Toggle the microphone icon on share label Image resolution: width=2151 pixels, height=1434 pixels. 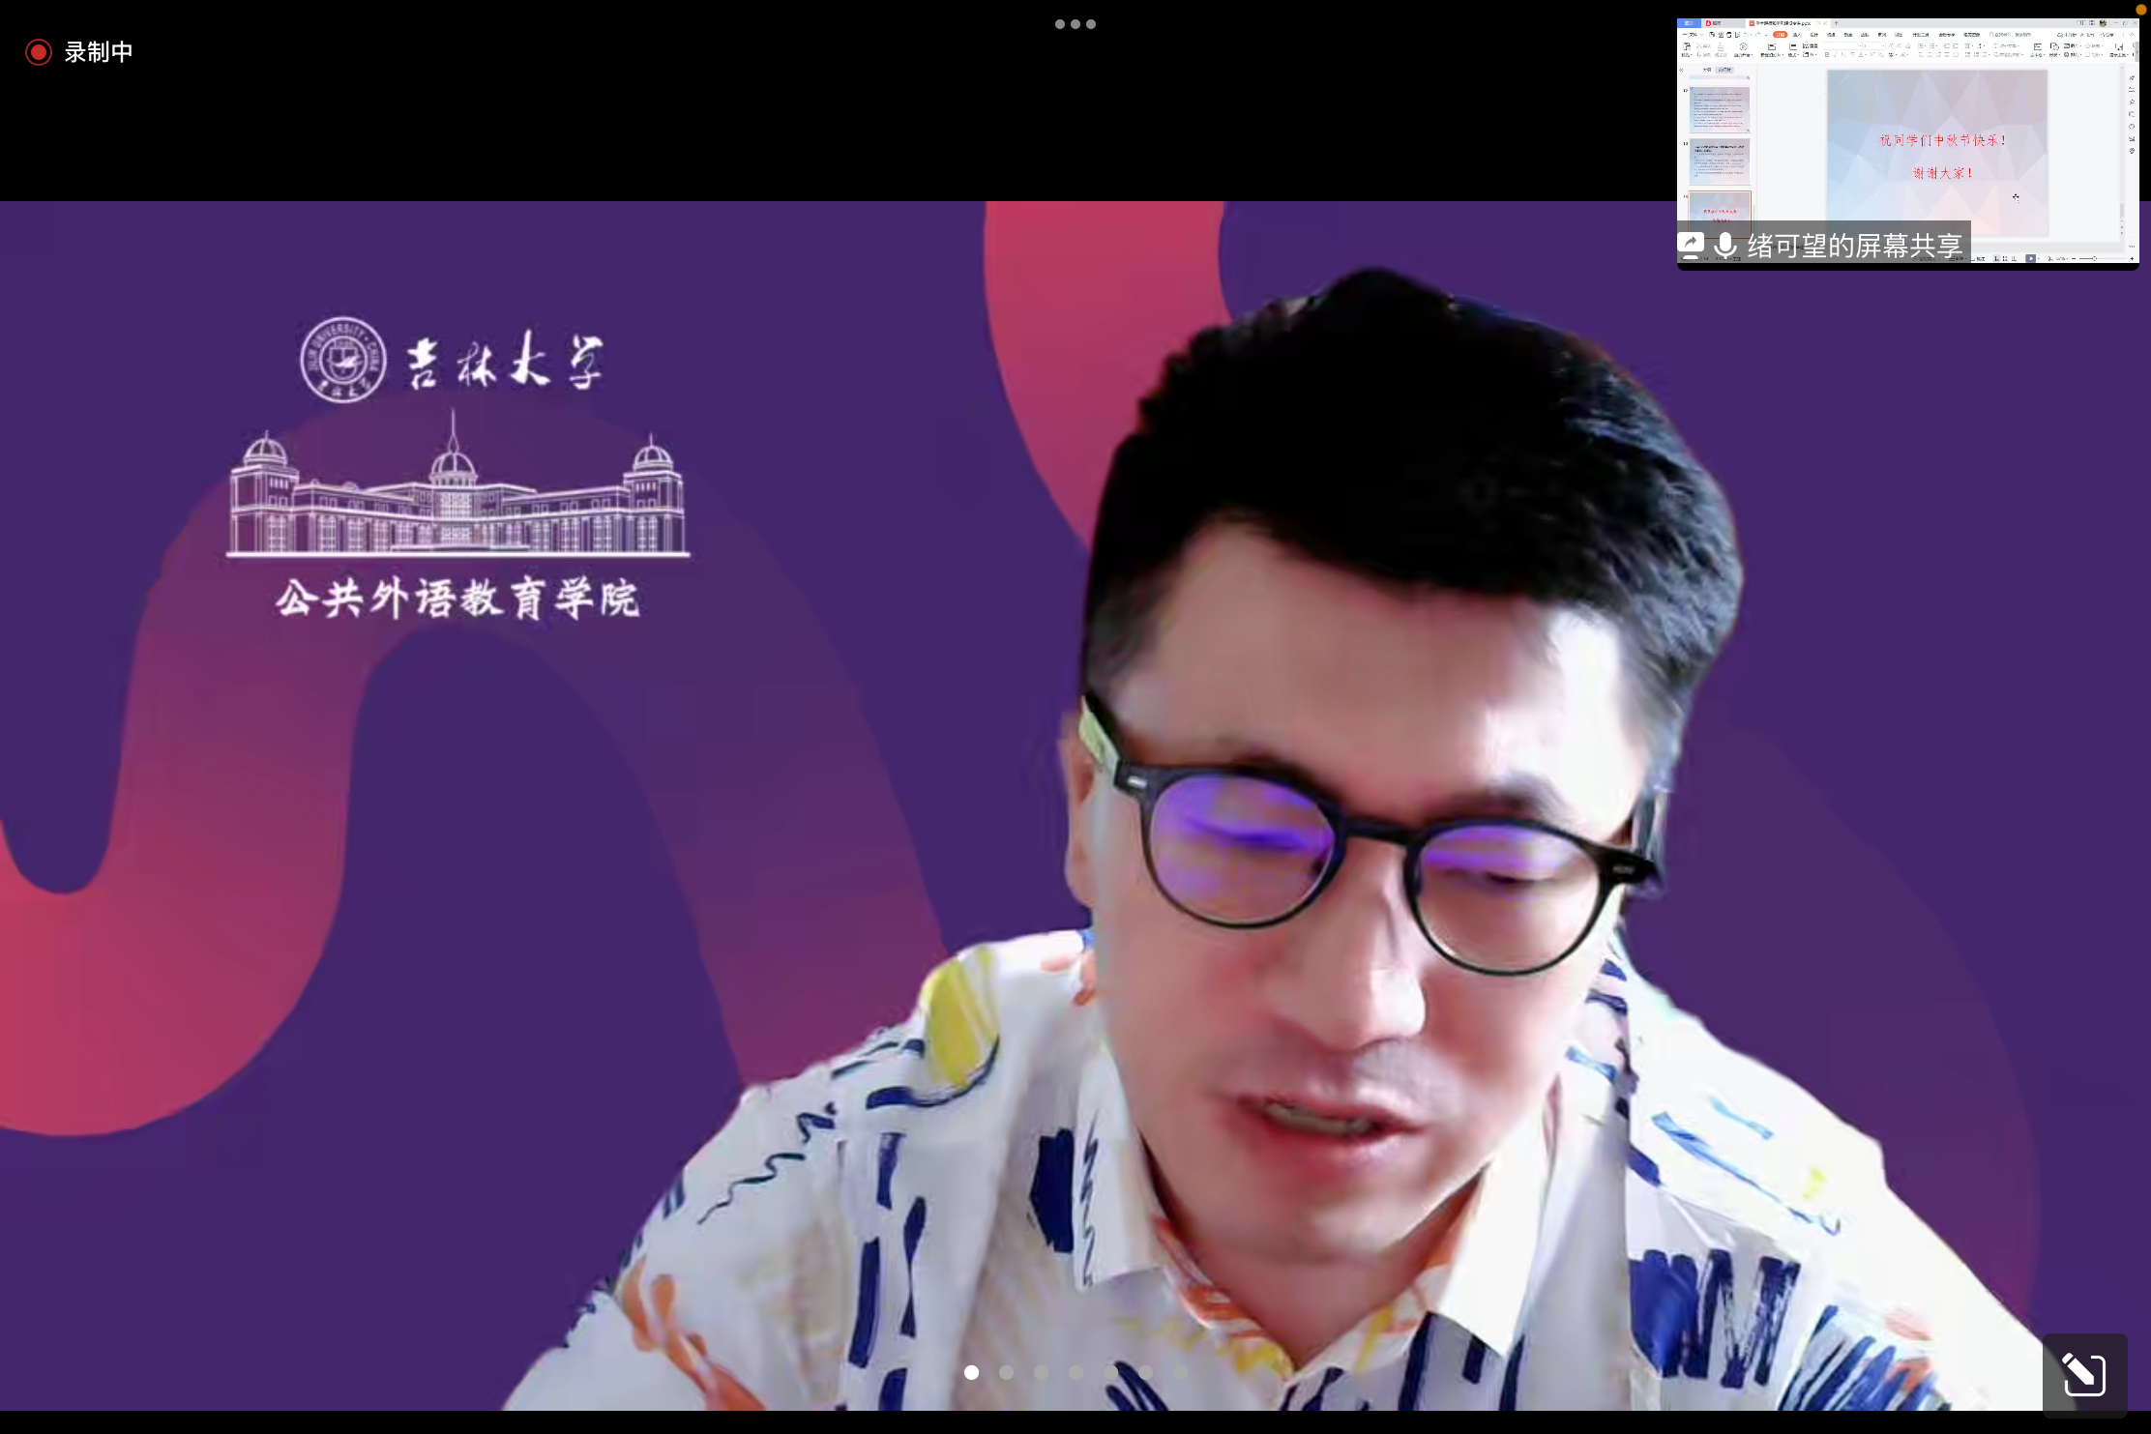click(x=1725, y=245)
